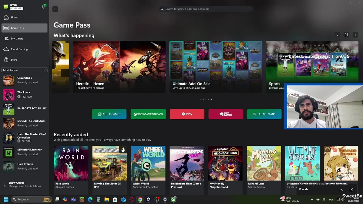Screen dimensions: 363x204
Task: Click the microphone tray icon
Action: (324, 199)
